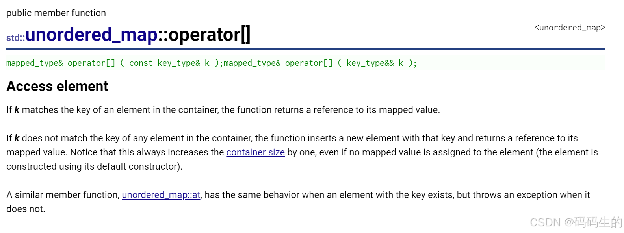Click unordered_map in the page title

[x=92, y=35]
